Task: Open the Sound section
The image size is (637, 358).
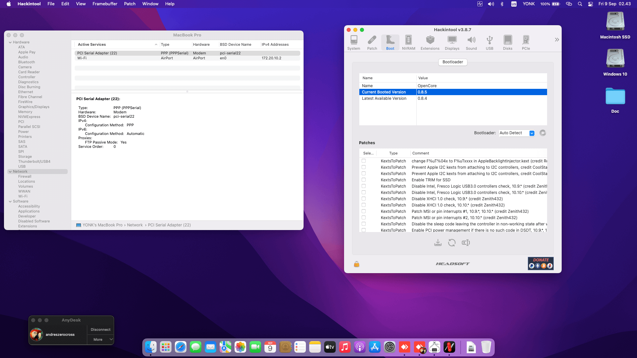Action: click(471, 43)
